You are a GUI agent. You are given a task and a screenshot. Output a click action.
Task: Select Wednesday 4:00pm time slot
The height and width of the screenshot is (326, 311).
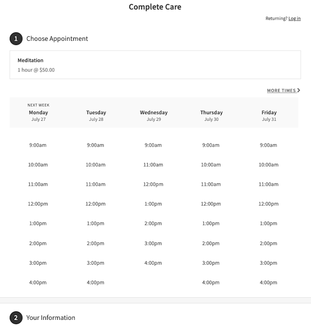(153, 263)
